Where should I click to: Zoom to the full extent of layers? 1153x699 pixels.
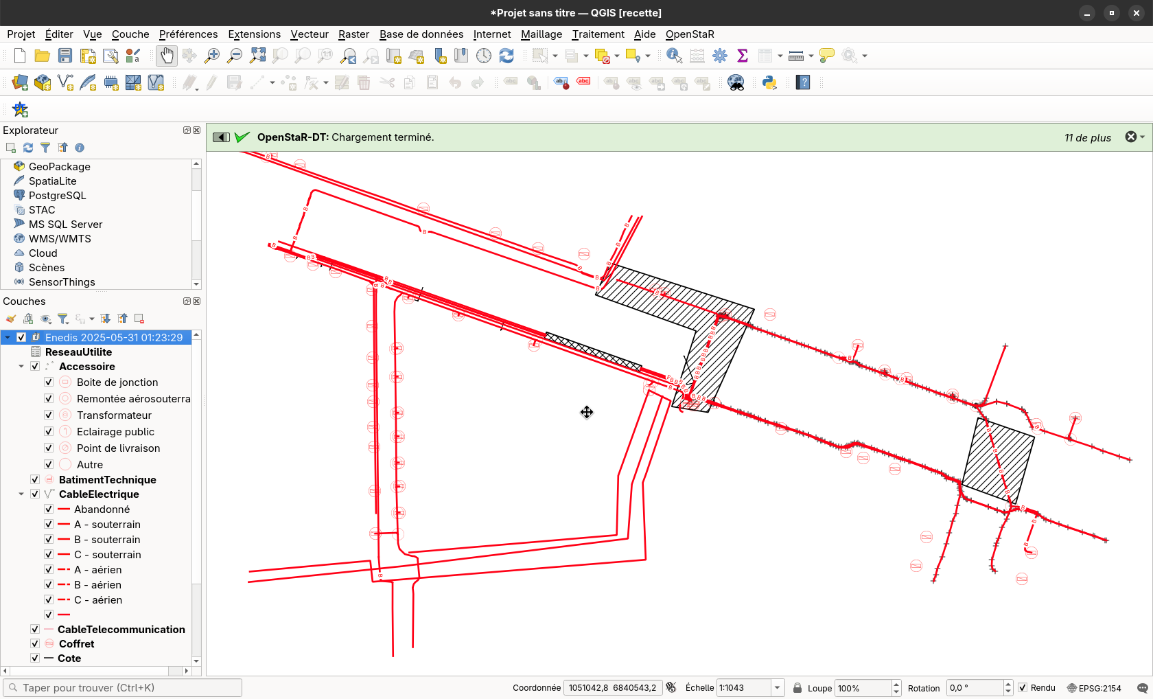[x=257, y=56]
